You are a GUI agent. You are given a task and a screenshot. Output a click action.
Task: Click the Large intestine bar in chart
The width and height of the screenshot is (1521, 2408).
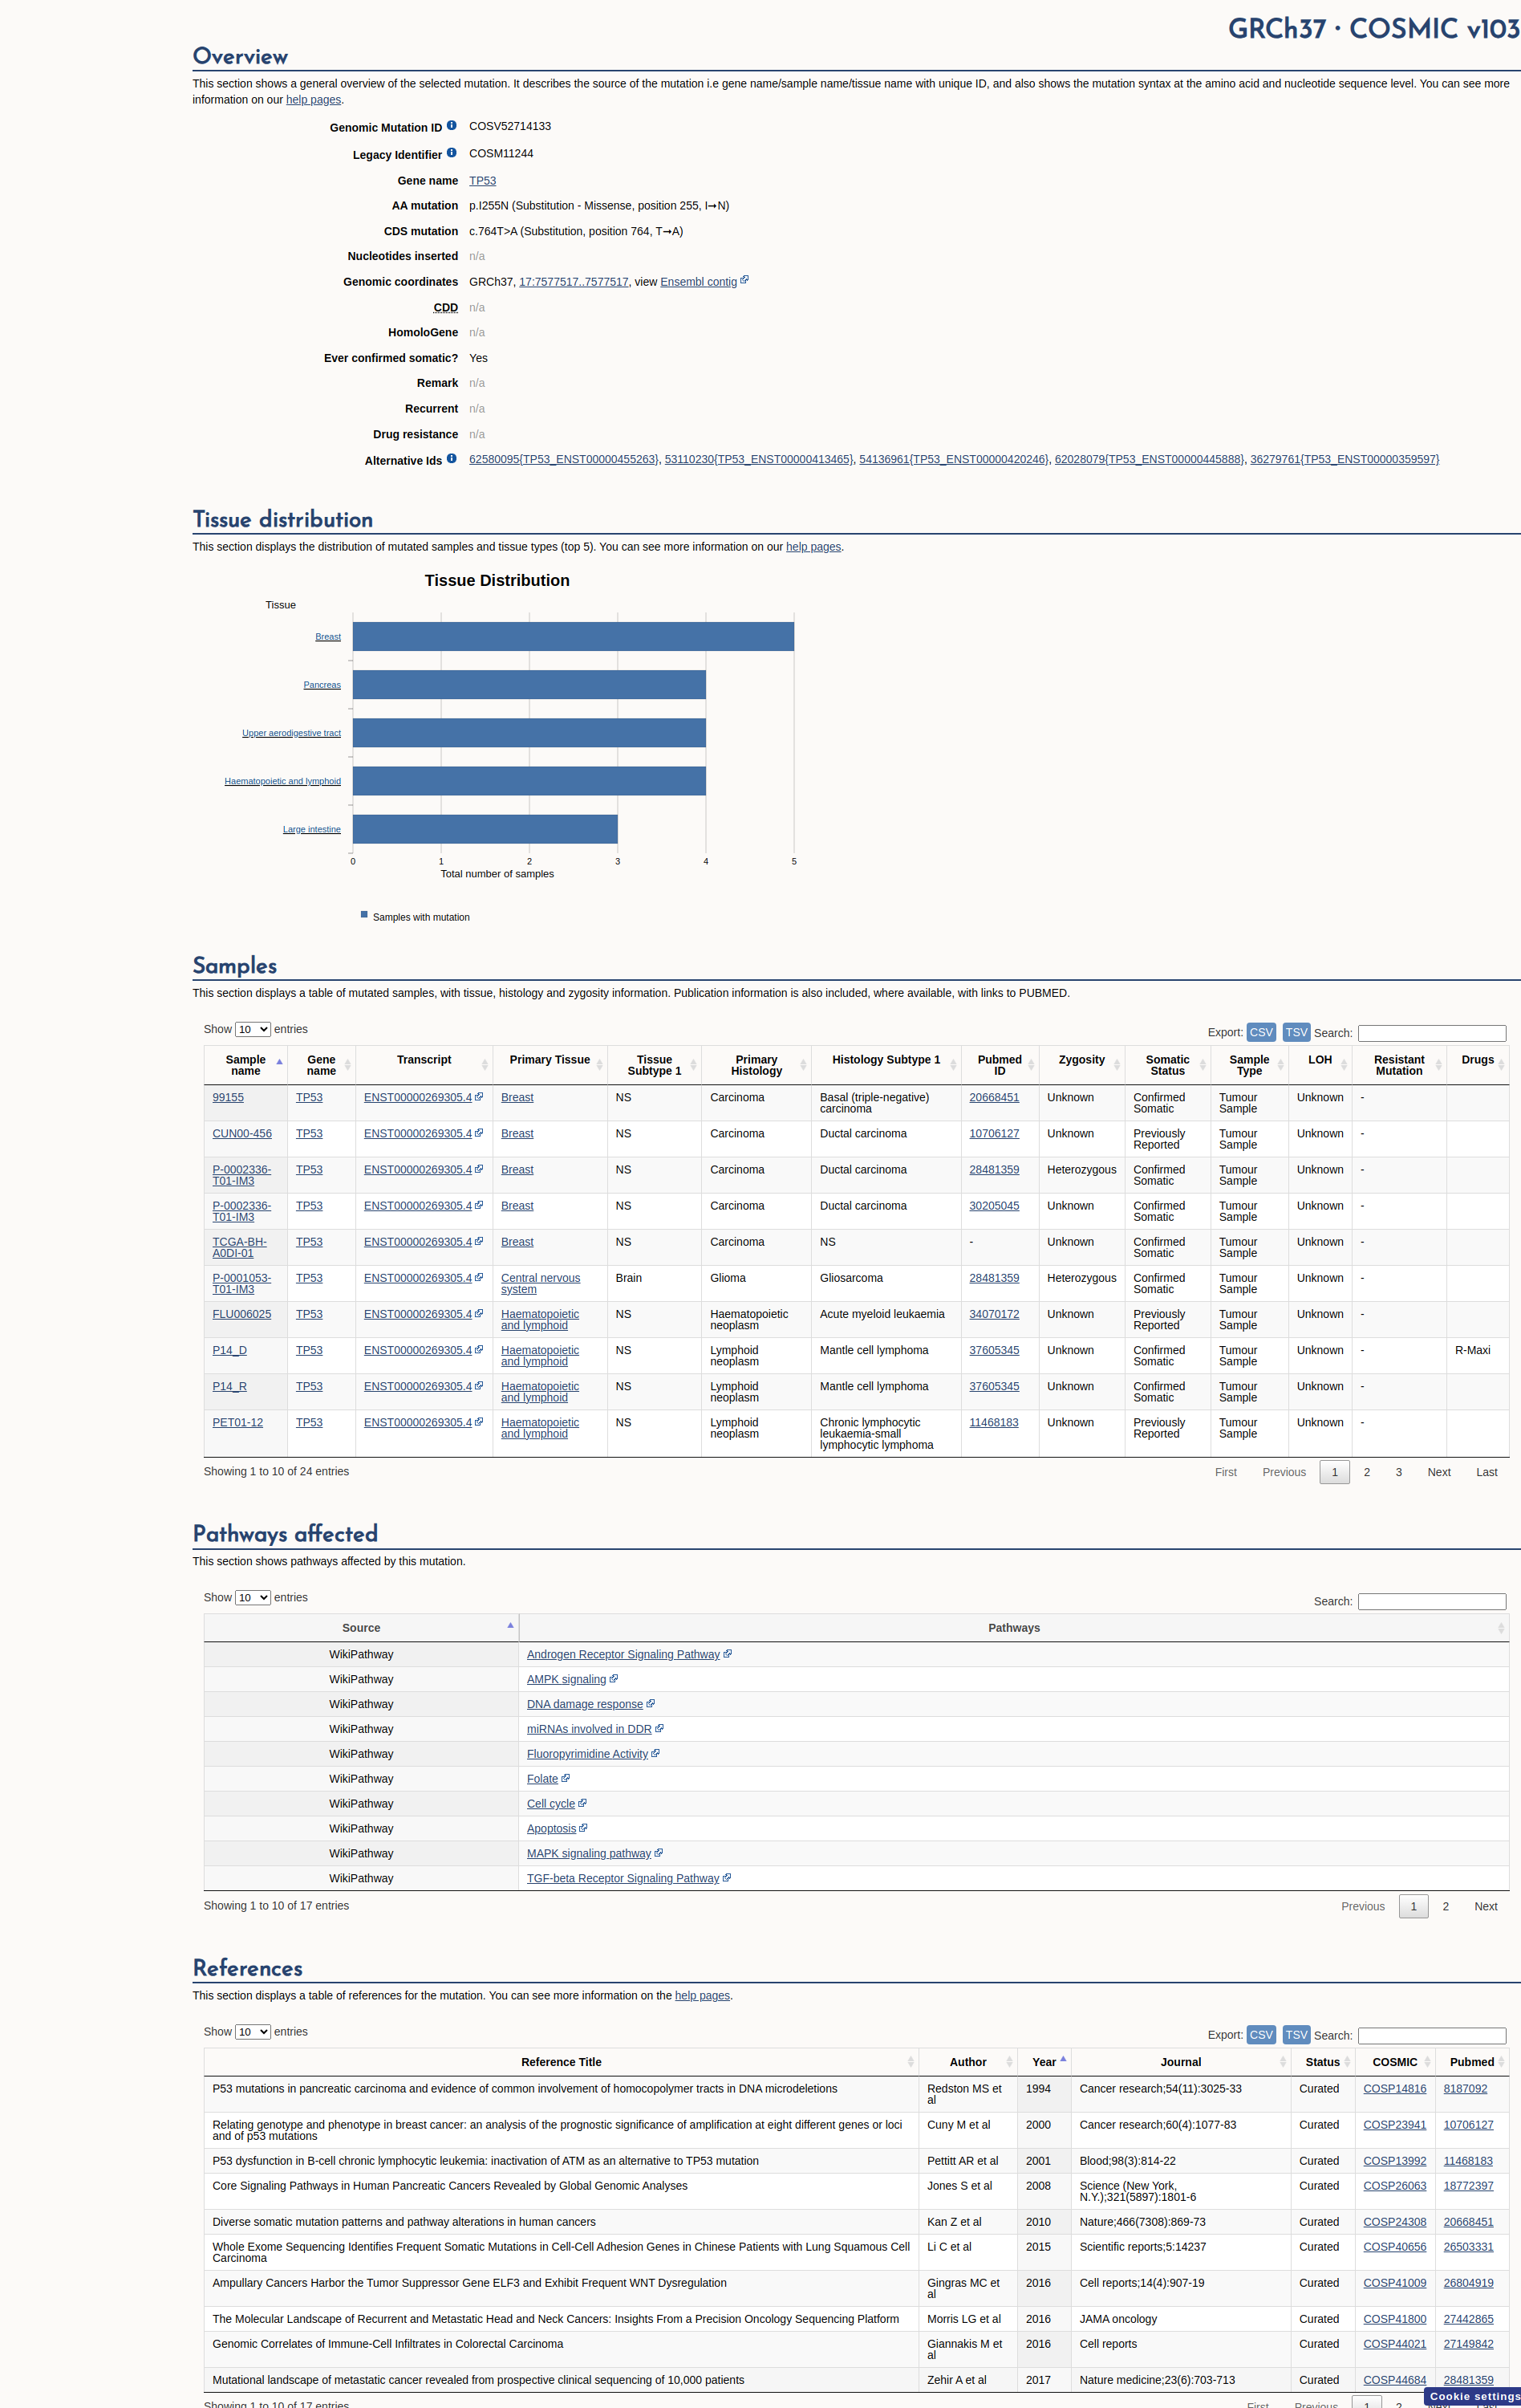[485, 829]
